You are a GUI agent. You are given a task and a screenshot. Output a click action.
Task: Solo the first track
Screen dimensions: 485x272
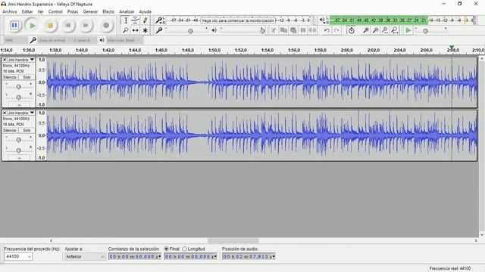pyautogui.click(x=27, y=77)
